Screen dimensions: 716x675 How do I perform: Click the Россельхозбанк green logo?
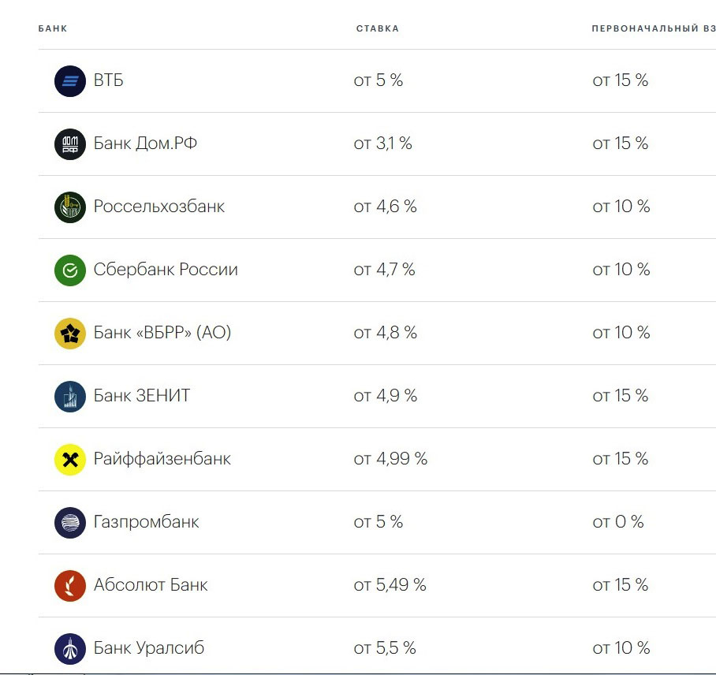(70, 207)
